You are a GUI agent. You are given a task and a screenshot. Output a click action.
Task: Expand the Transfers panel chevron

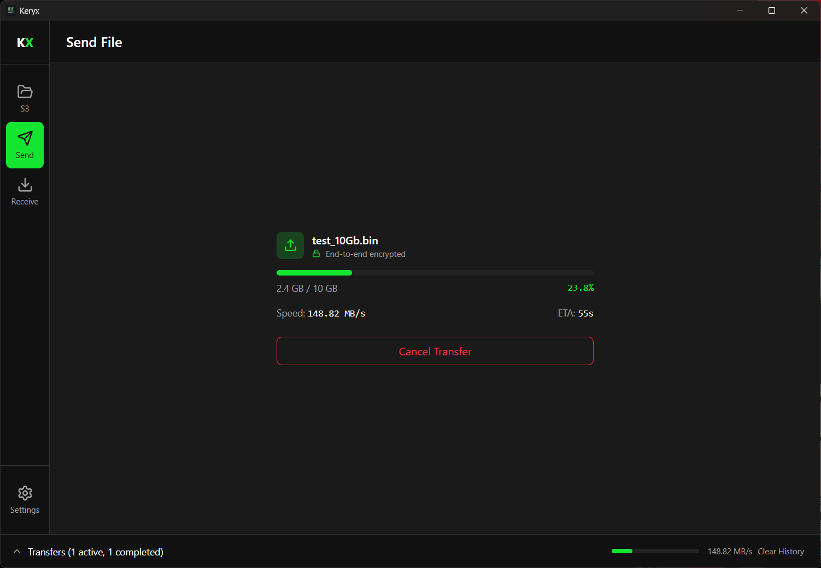click(17, 552)
